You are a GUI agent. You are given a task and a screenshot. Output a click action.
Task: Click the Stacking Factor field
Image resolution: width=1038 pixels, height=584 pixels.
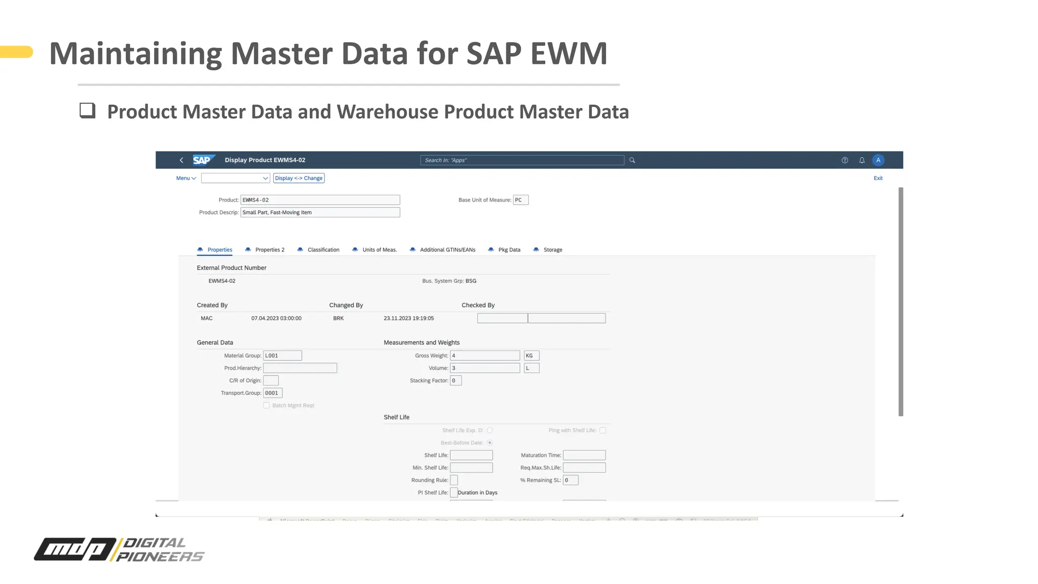[x=456, y=381]
